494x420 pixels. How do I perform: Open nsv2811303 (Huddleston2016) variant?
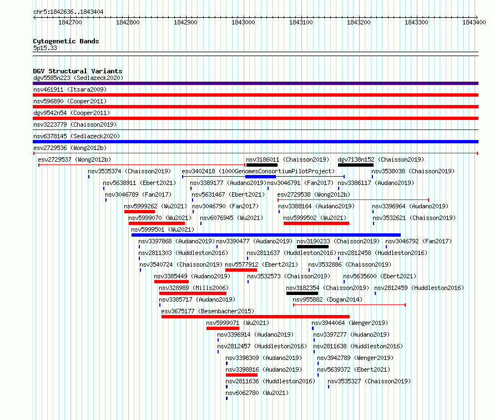tap(183, 253)
